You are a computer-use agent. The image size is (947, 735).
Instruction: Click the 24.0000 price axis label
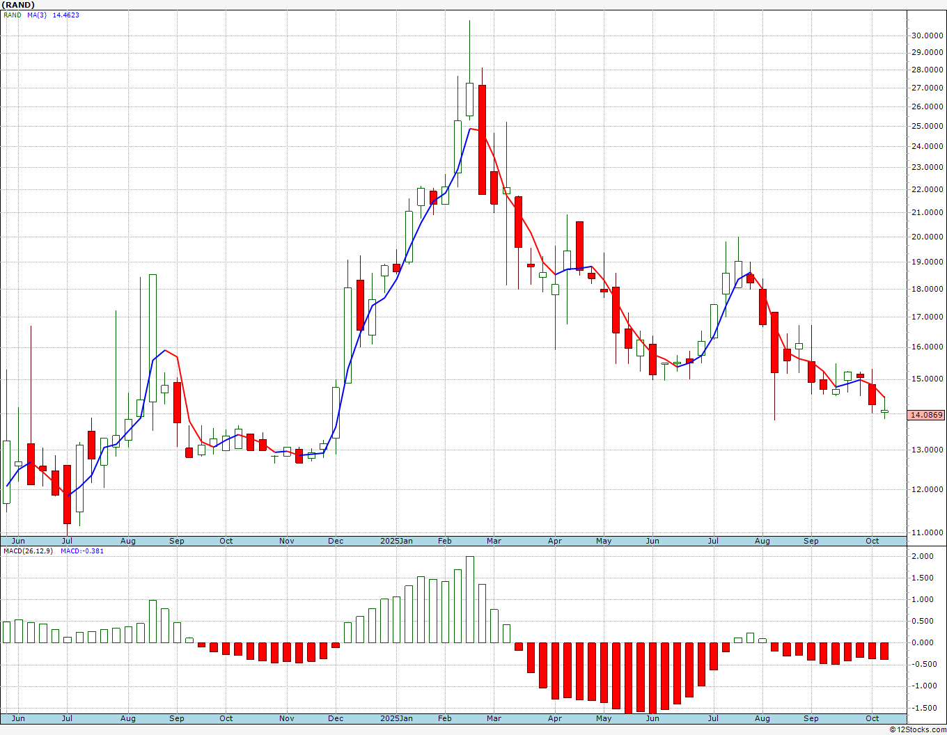[x=927, y=146]
